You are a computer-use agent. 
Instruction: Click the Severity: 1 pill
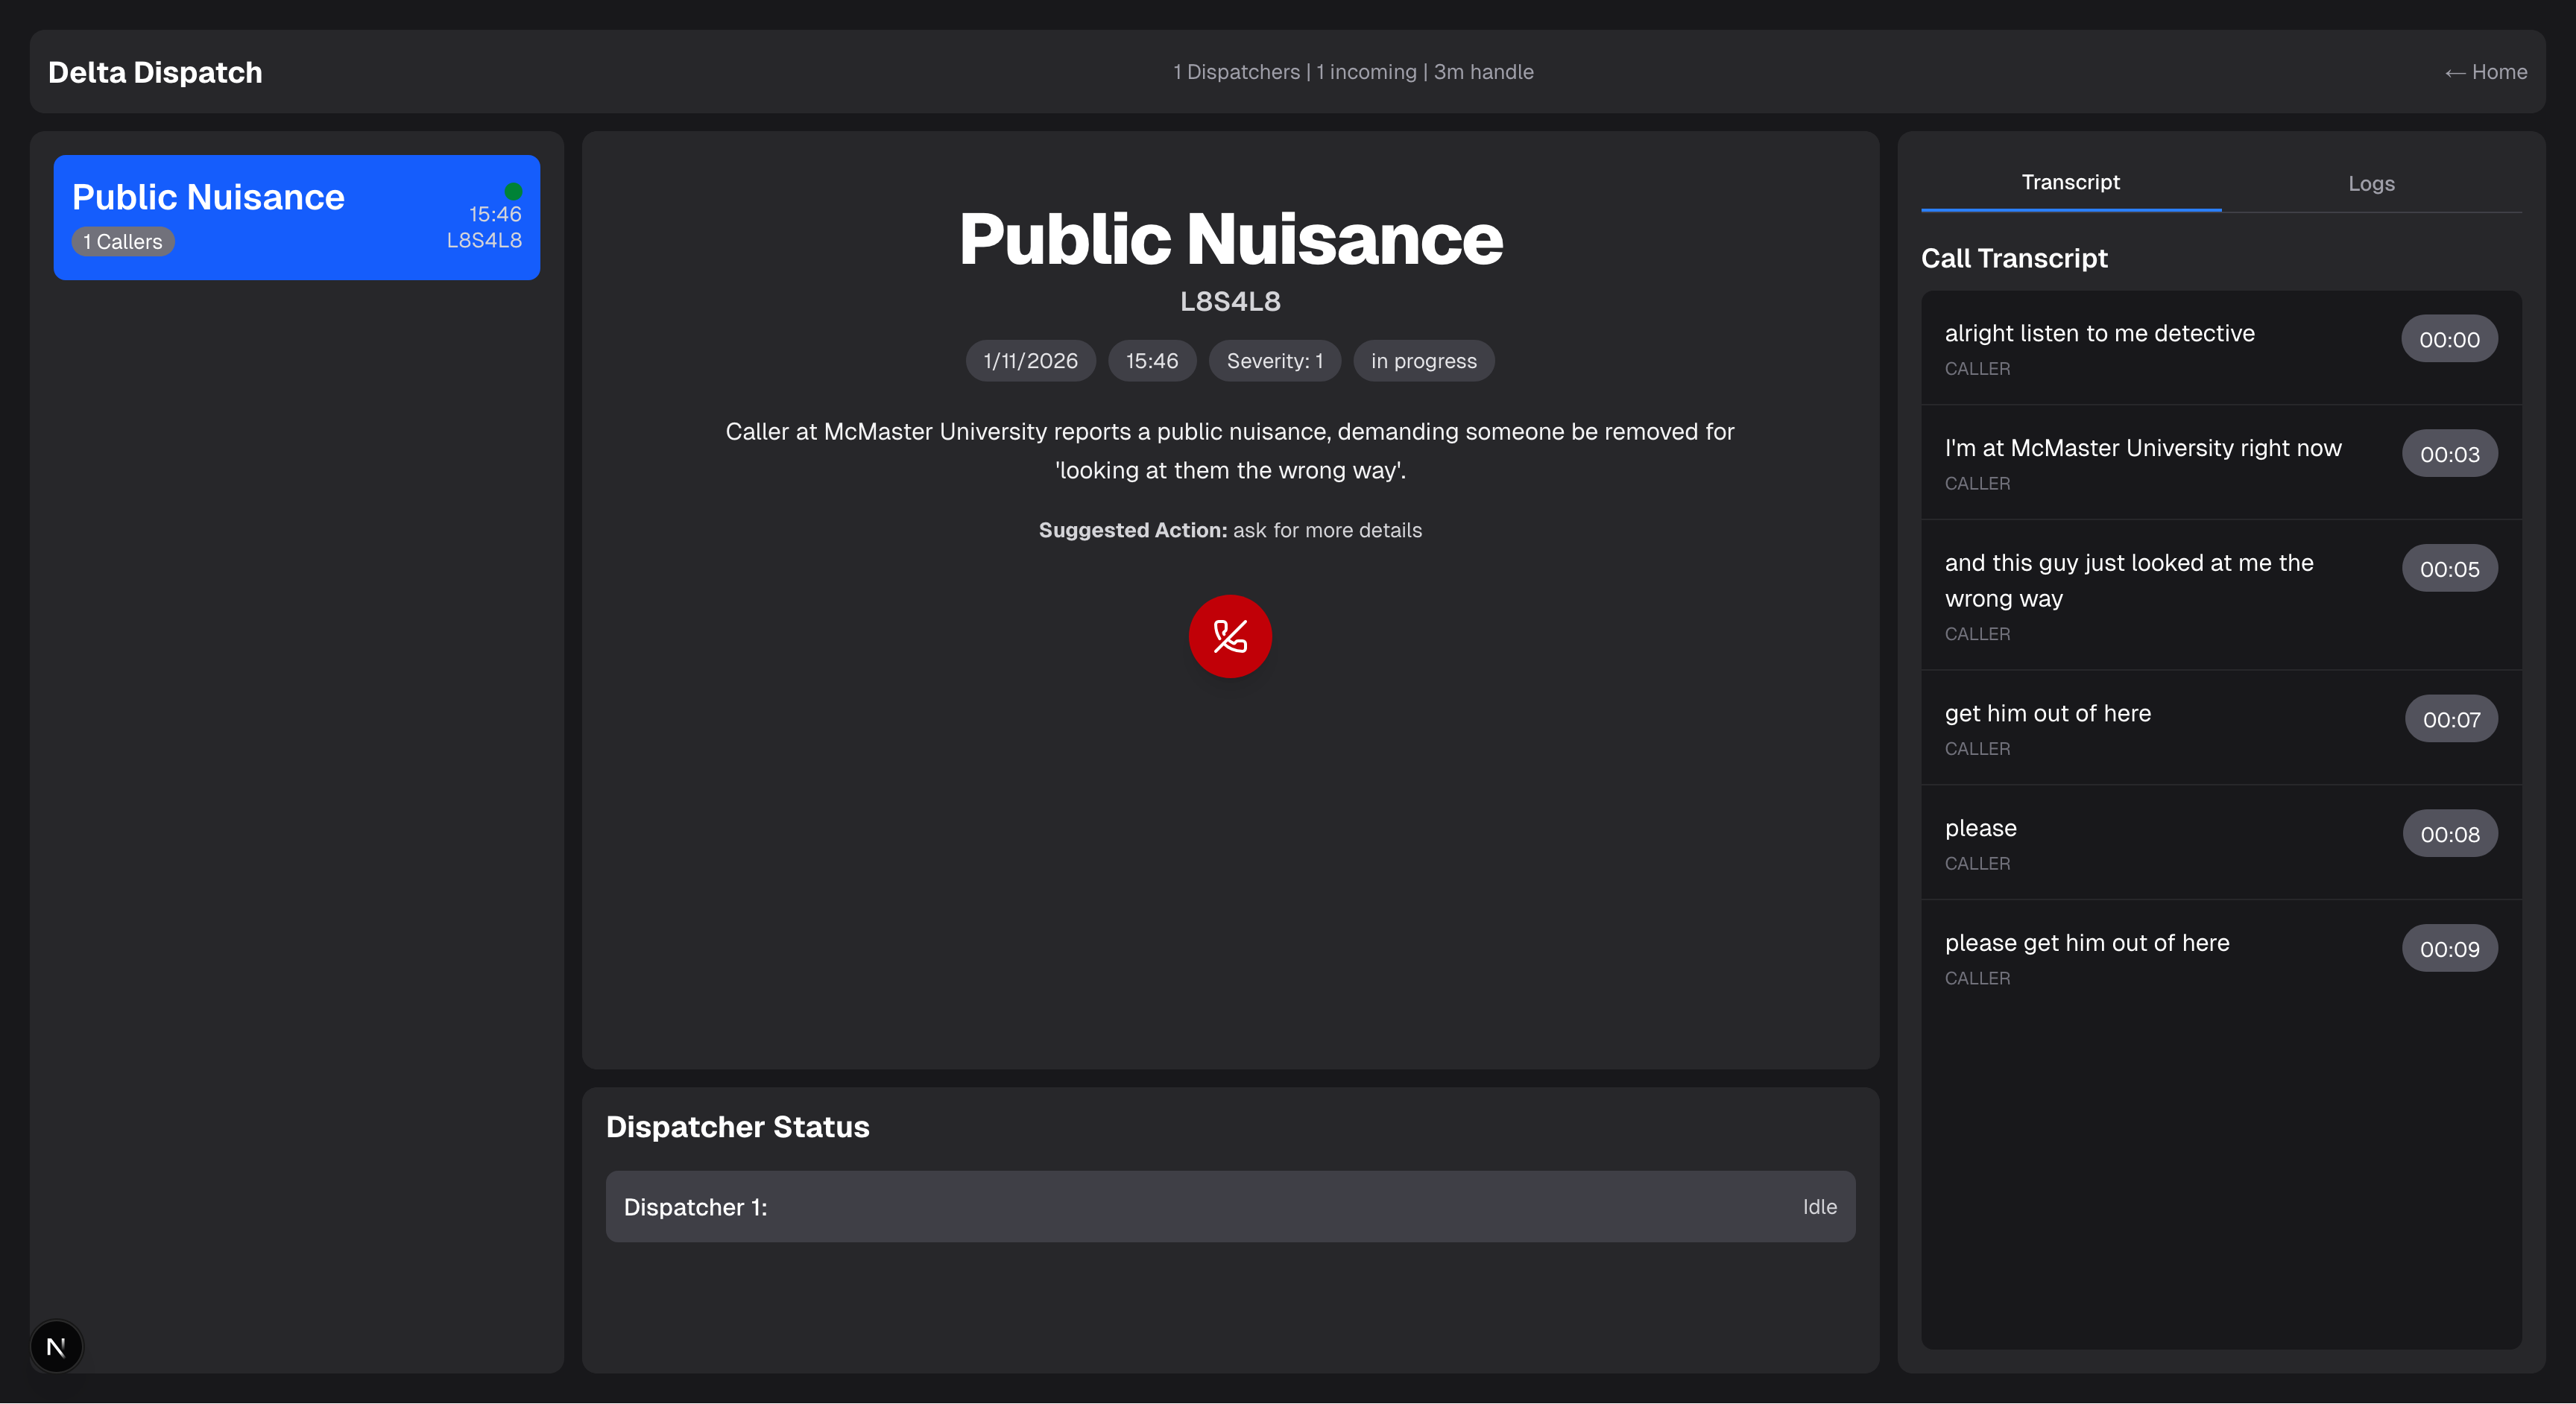pyautogui.click(x=1274, y=361)
